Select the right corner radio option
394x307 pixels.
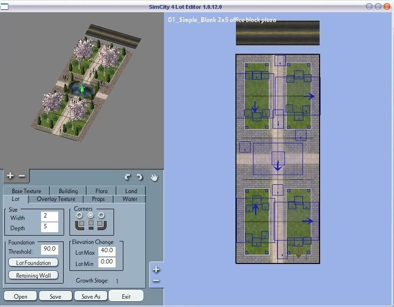[x=101, y=216]
